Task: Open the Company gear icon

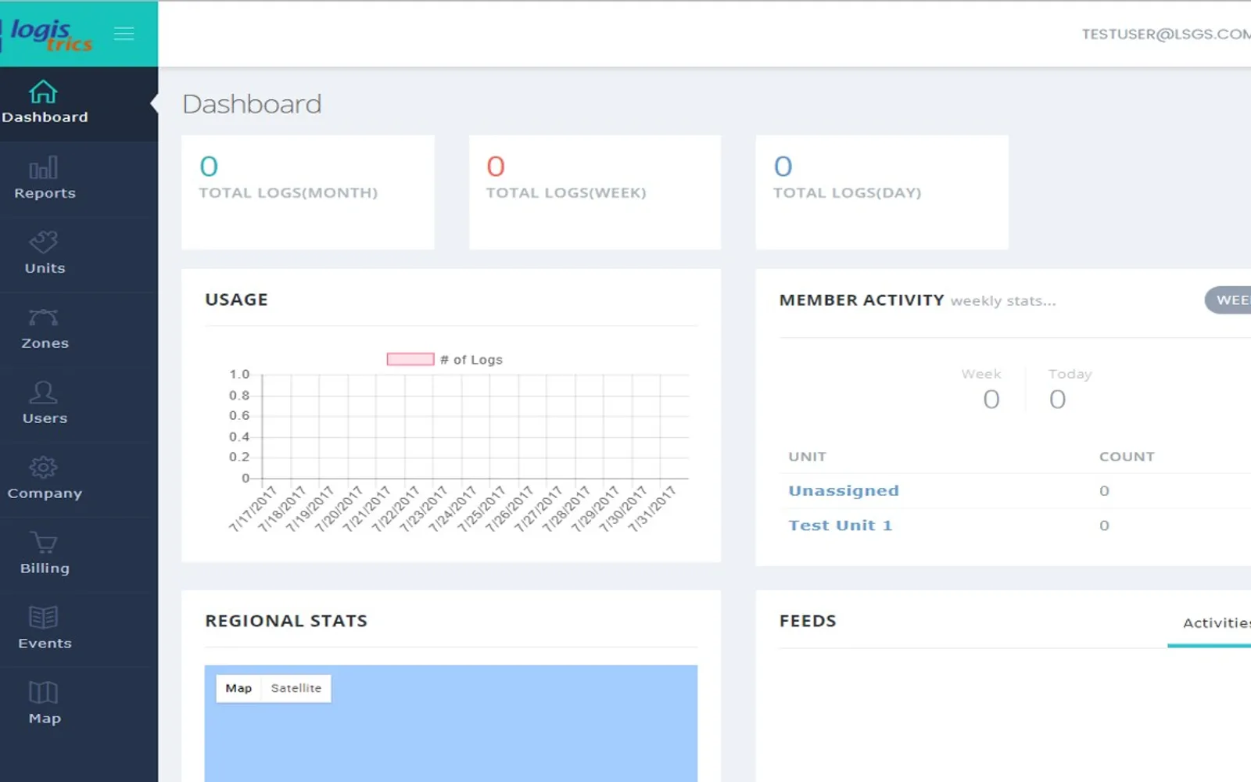Action: [43, 467]
